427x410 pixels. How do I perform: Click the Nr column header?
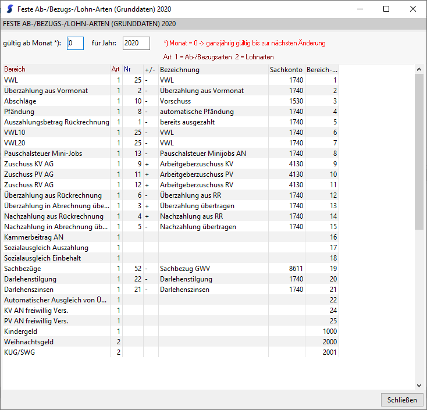coord(132,69)
